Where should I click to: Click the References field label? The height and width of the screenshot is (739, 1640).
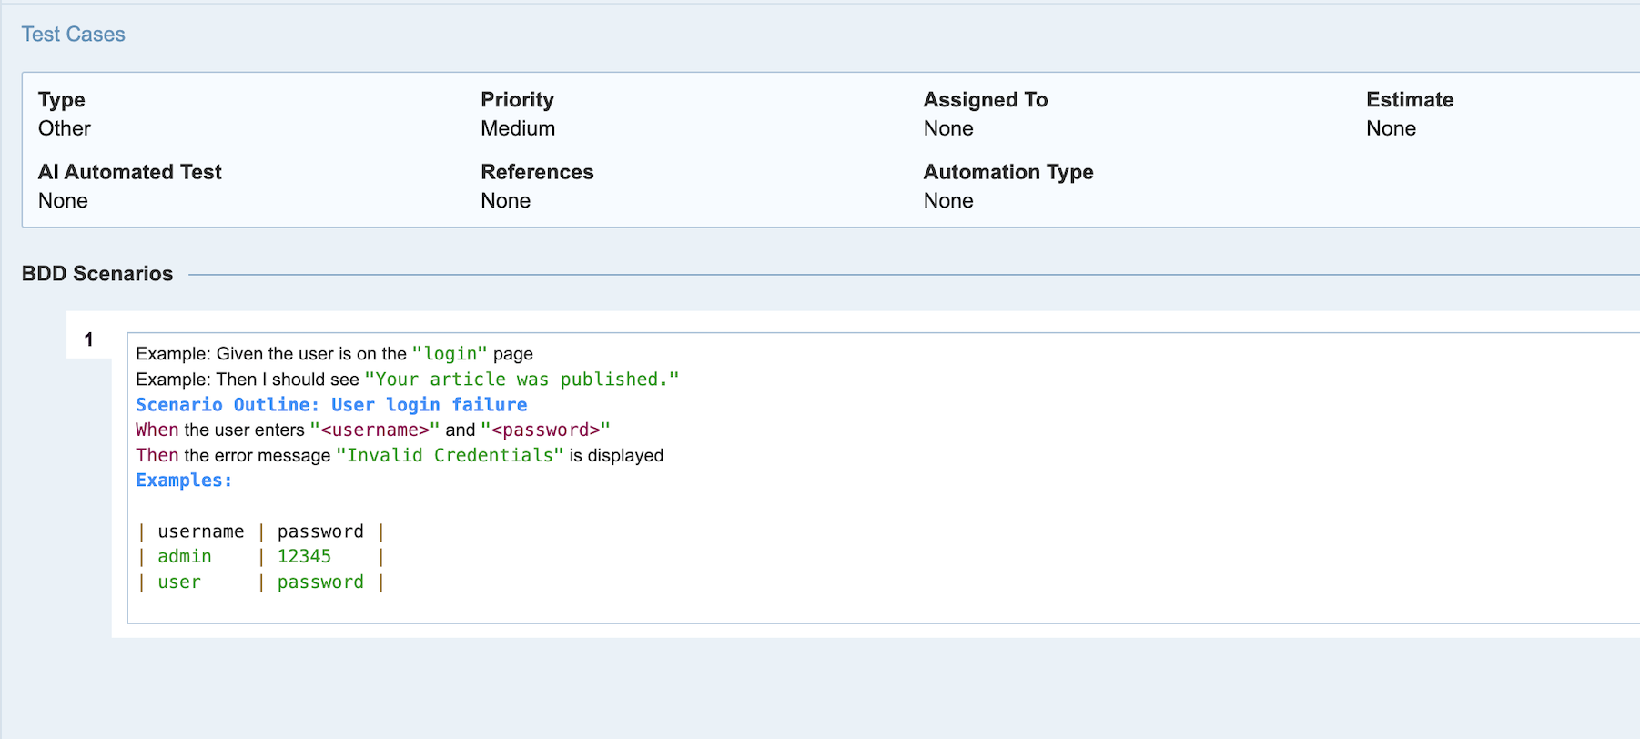pyautogui.click(x=537, y=172)
